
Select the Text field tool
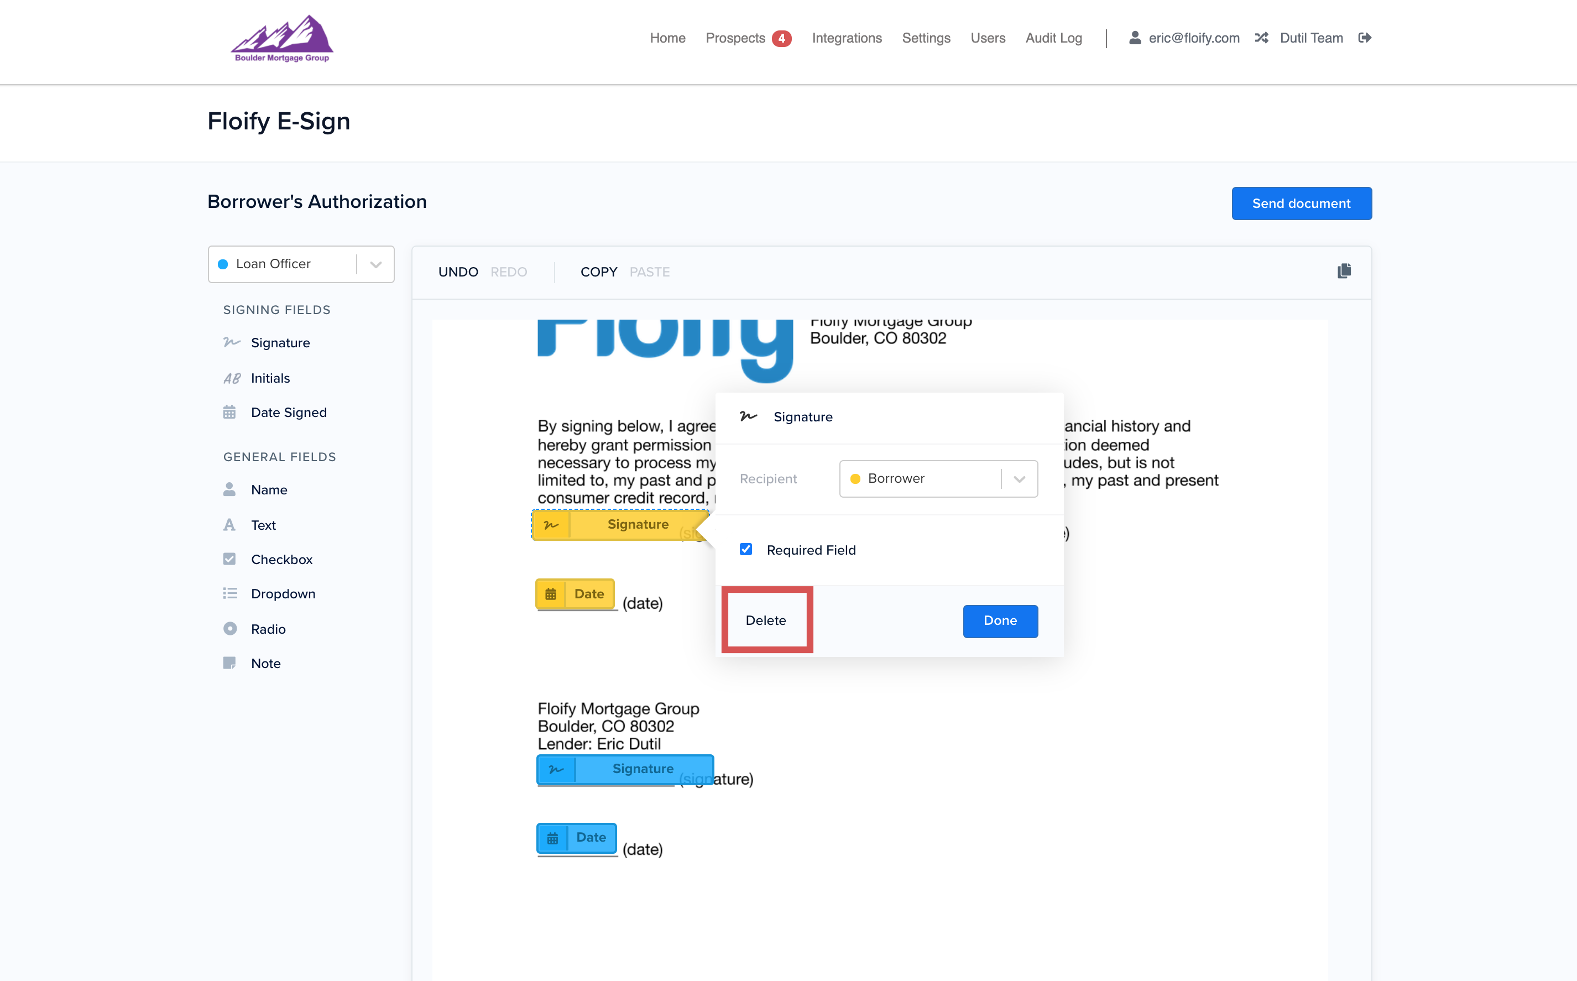pos(263,525)
